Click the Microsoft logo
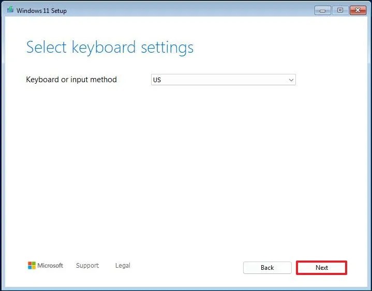This screenshot has height=291, width=372. (46, 265)
